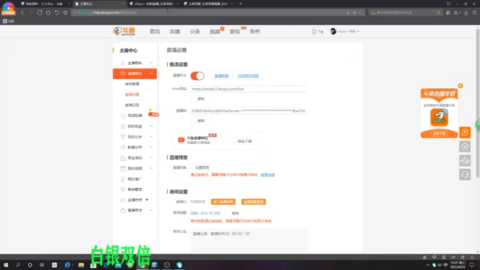Click the shield icon sidebar item
The width and height of the screenshot is (480, 270).
coord(123,190)
